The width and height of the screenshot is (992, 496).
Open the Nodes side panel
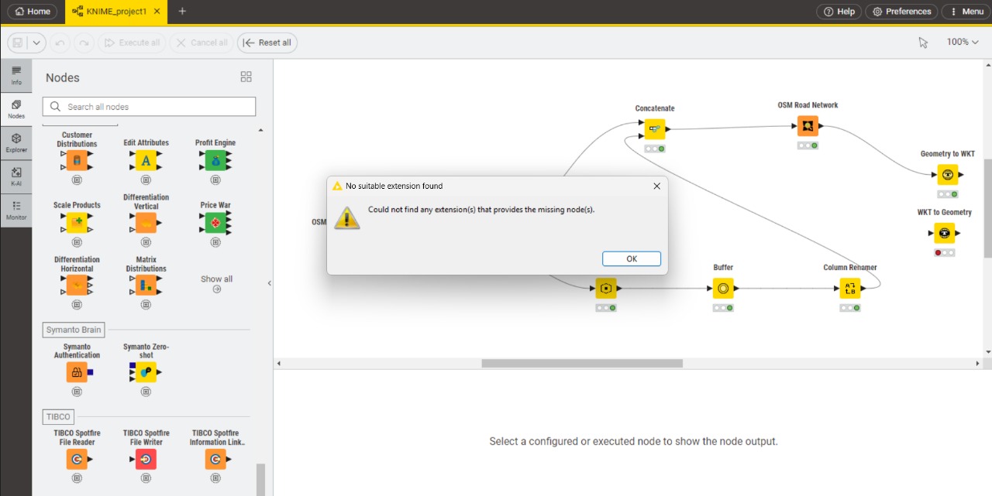tap(16, 109)
